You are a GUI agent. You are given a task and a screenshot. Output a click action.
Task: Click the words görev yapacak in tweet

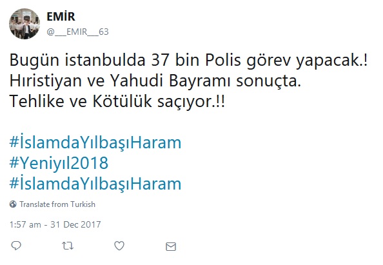coord(306,61)
